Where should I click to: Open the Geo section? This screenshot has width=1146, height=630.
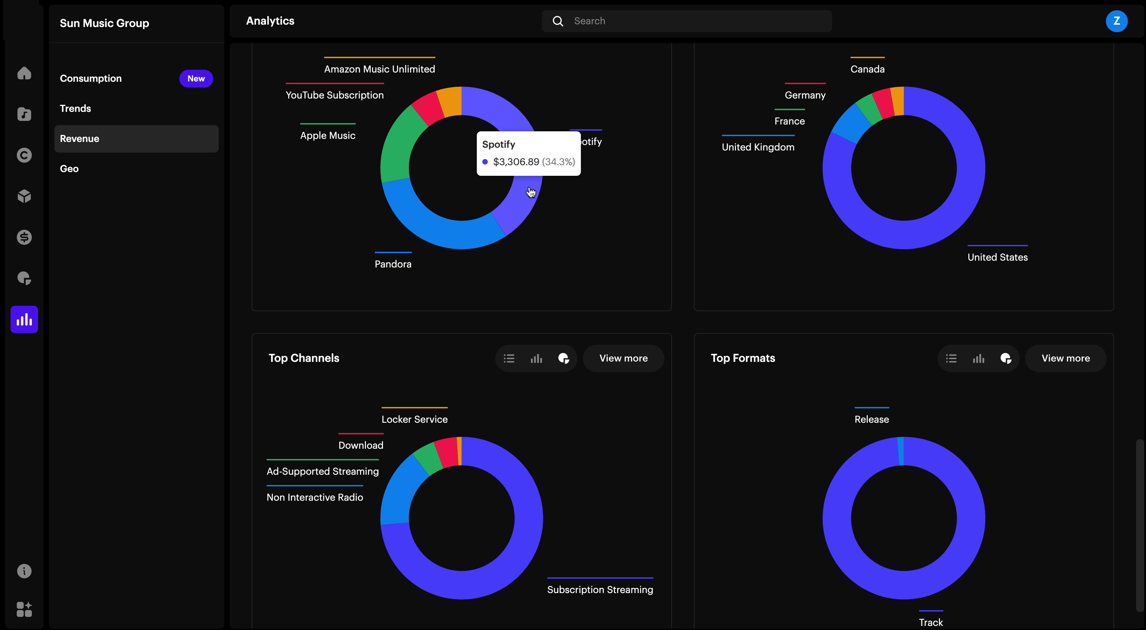[x=69, y=169]
